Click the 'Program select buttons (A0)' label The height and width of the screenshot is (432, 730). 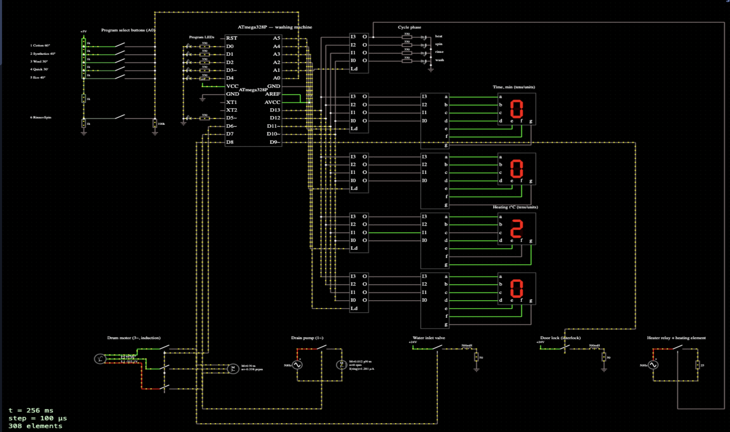coord(128,30)
